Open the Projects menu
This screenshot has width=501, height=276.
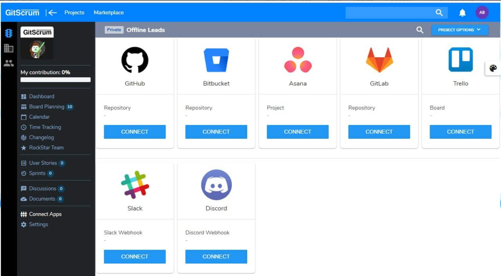pyautogui.click(x=74, y=12)
